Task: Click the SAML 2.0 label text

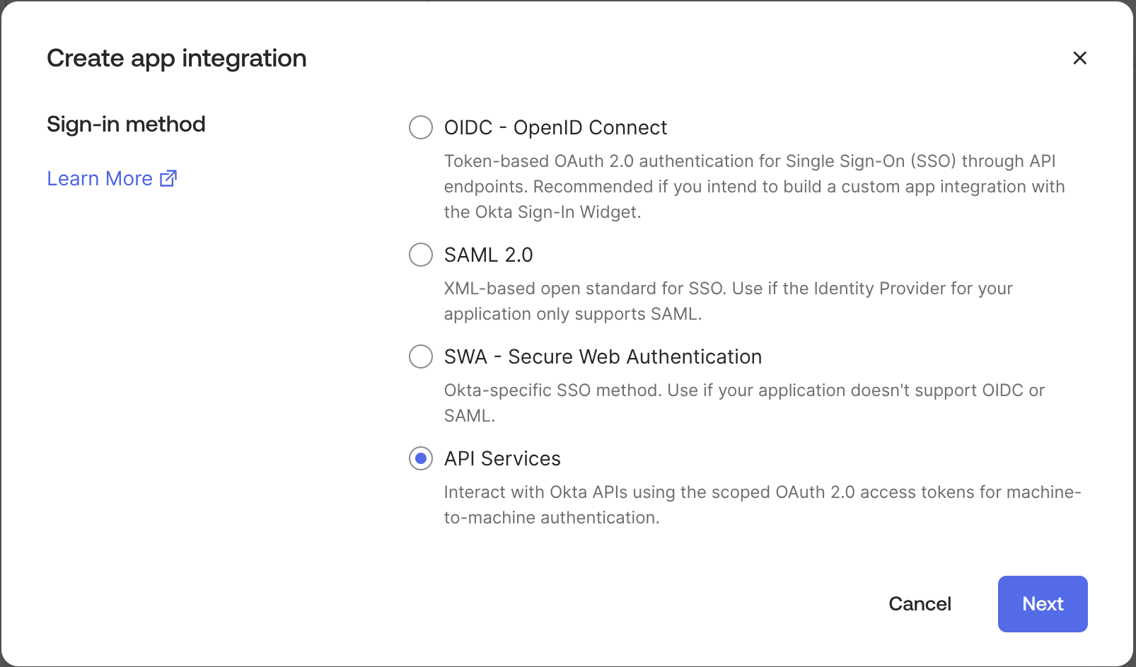Action: tap(488, 255)
